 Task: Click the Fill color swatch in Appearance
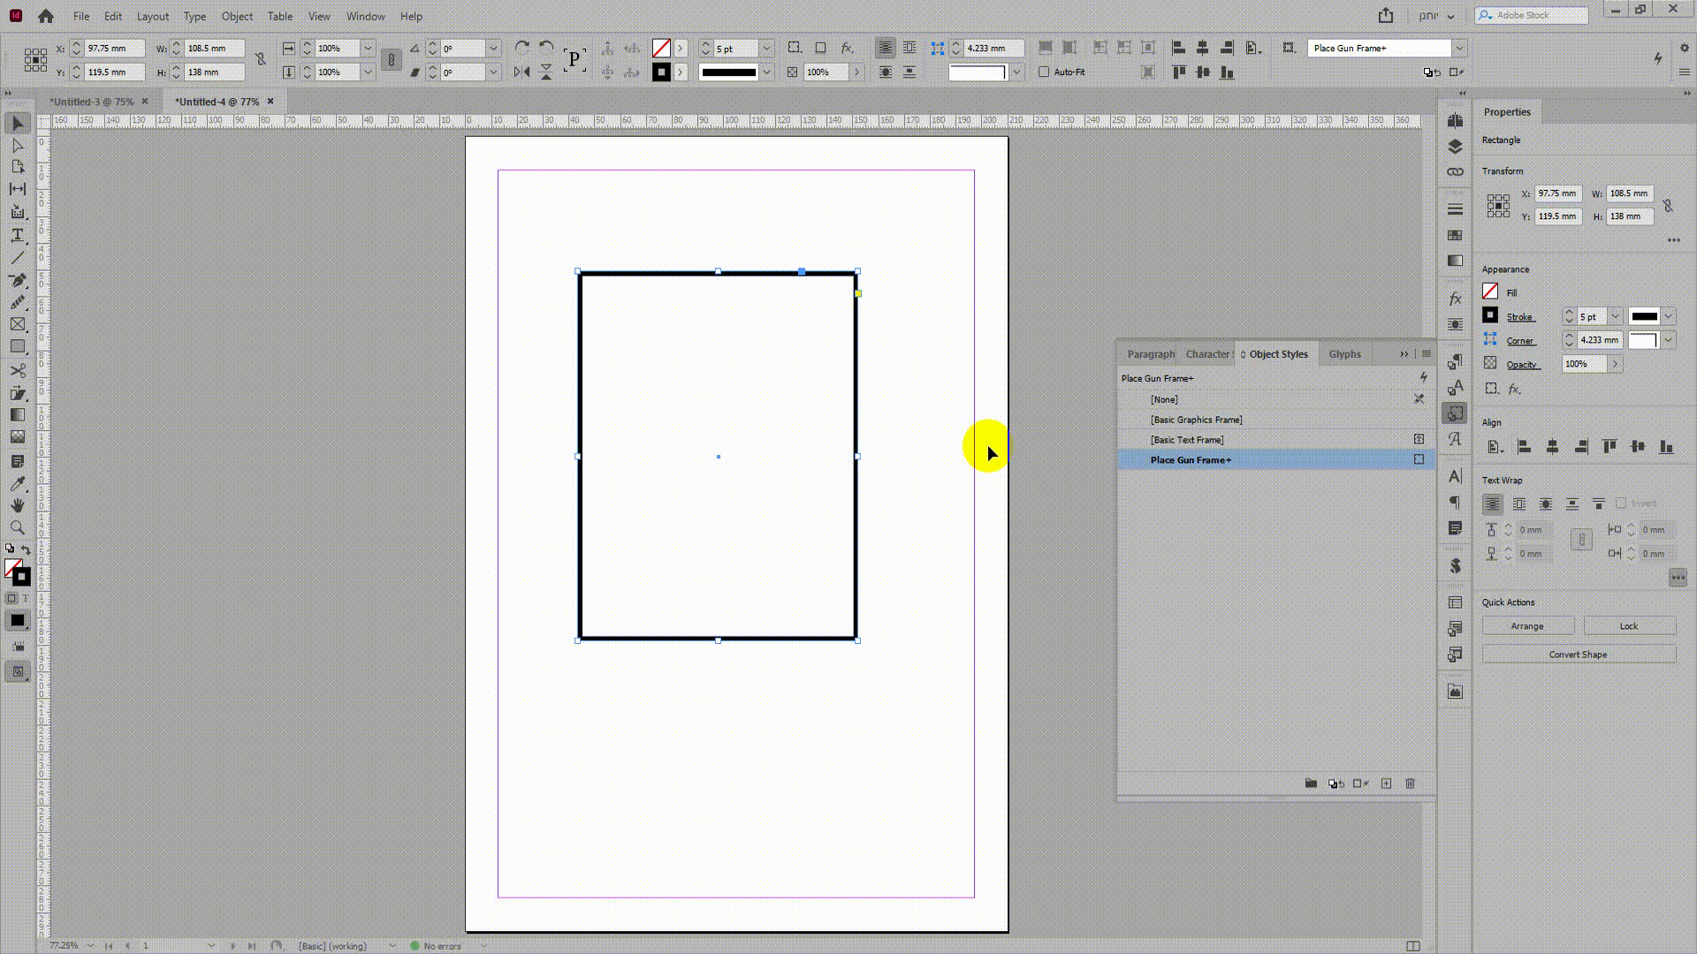click(1490, 291)
